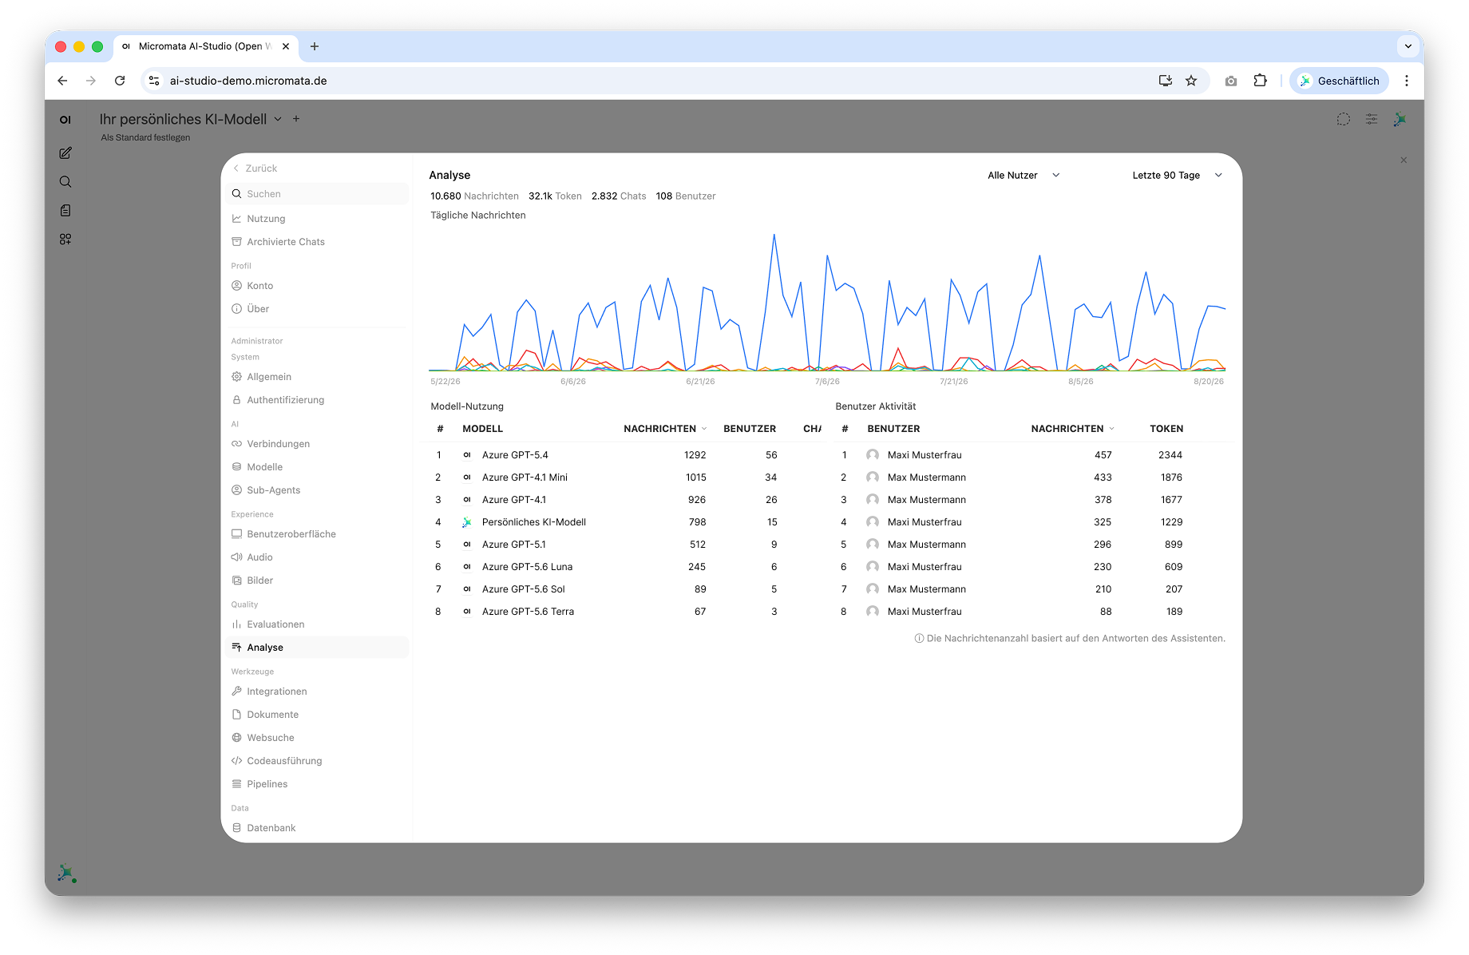Image resolution: width=1469 pixels, height=955 pixels.
Task: Open Pipelines settings
Action: click(317, 784)
